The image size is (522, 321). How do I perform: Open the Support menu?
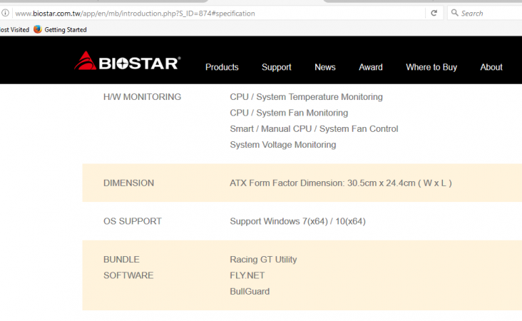click(x=276, y=67)
